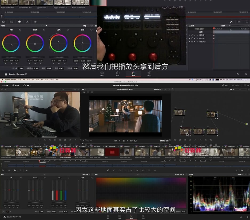This screenshot has width=250, height=220.
Task: Open project settings gear in lower window
Action: [x=247, y=217]
